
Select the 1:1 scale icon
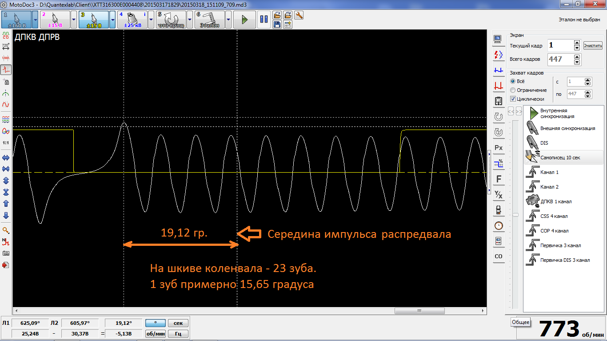point(6,143)
